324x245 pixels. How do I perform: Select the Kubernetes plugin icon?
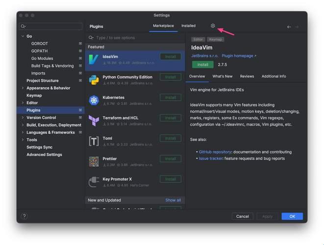pos(94,100)
